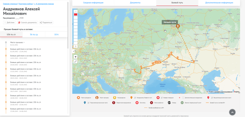Click the scroll-to-top round button
245x117 pixels.
pyautogui.click(x=232, y=112)
